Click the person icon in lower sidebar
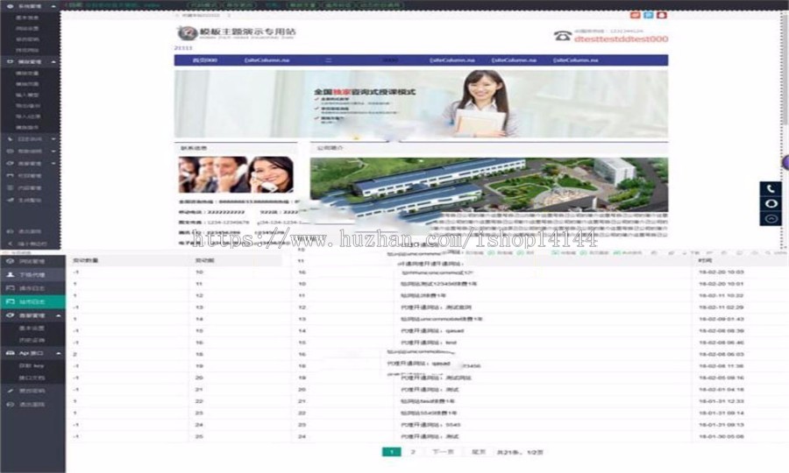Viewport: 789px width, 473px height. tap(10, 274)
